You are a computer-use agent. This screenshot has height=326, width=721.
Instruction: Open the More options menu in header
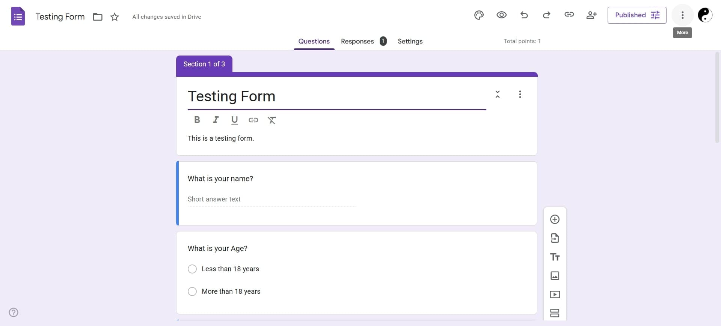pos(682,15)
